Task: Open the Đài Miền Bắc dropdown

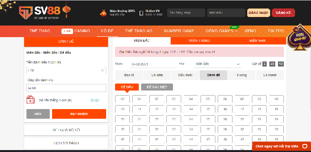Action: (x=217, y=64)
